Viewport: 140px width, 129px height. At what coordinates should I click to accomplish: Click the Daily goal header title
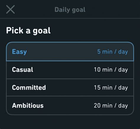(70, 10)
